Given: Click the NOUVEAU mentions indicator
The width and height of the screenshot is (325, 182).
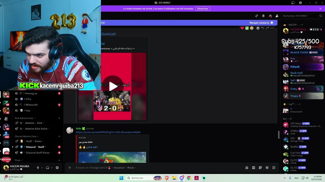Looking at the screenshot, I should pyautogui.click(x=6, y=160).
